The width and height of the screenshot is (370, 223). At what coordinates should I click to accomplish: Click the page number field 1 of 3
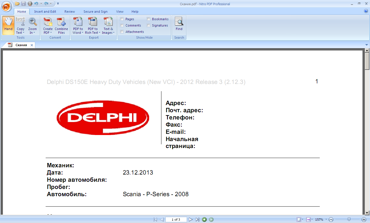[x=176, y=220]
